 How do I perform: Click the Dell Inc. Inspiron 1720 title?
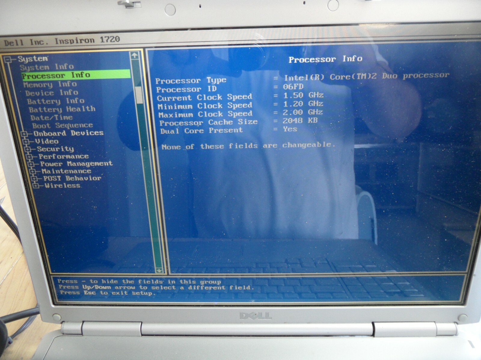tap(62, 41)
